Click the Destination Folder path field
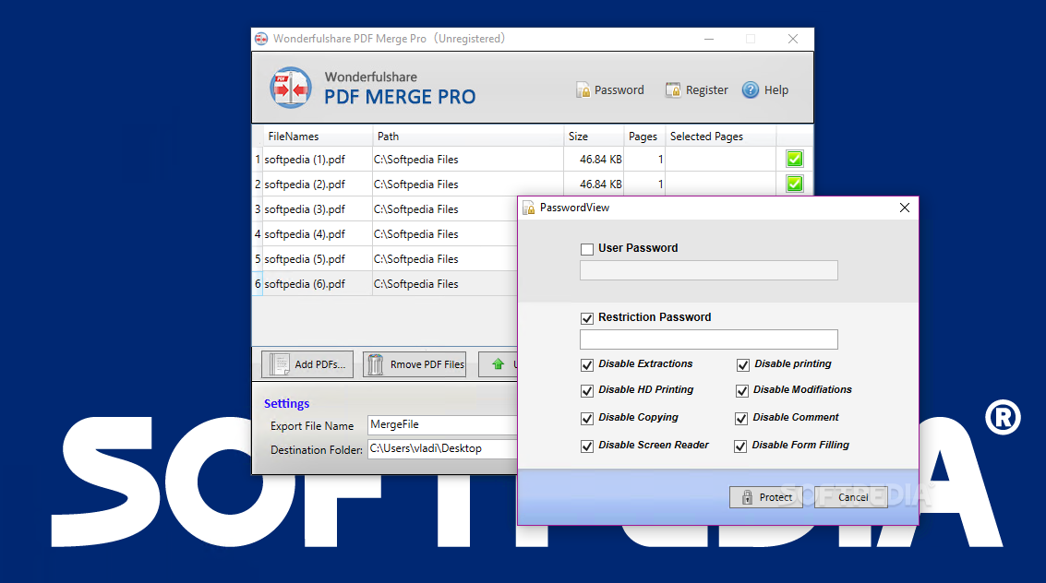This screenshot has width=1046, height=583. click(442, 448)
